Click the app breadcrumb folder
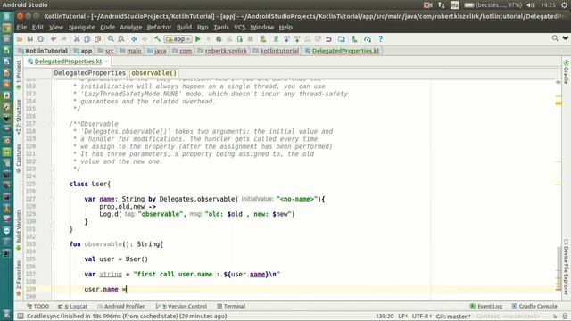Image resolution: width=571 pixels, height=321 pixels. pos(83,51)
